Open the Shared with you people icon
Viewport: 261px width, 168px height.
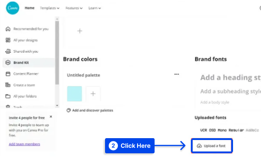click(8, 51)
